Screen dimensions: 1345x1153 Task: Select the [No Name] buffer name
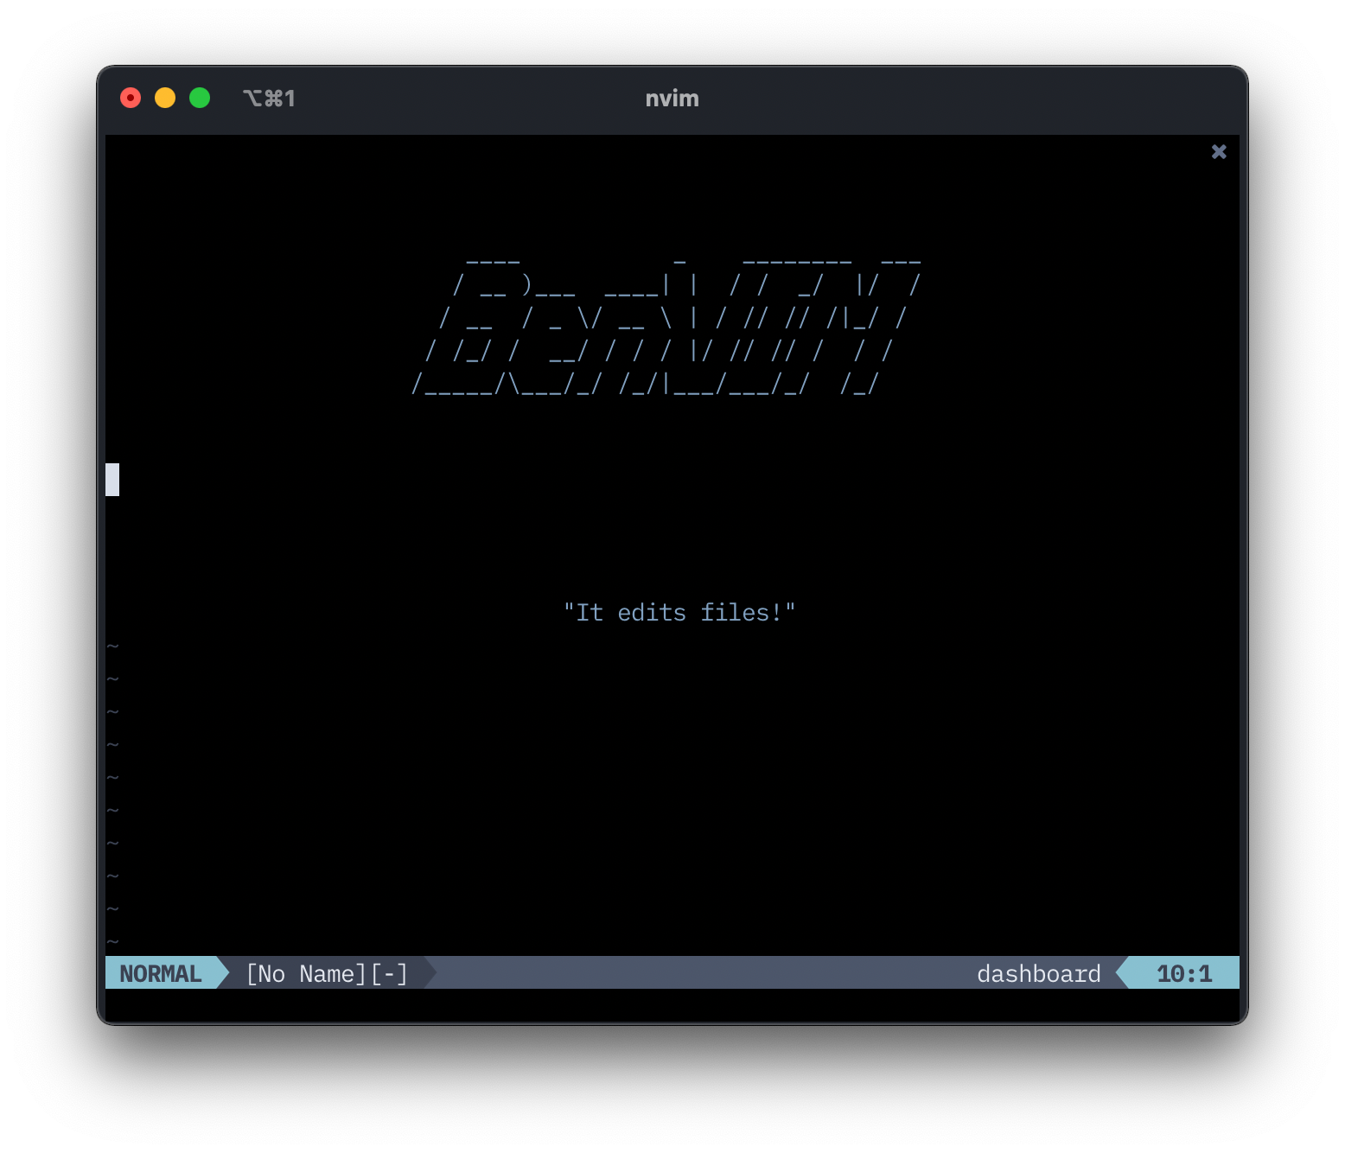306,974
